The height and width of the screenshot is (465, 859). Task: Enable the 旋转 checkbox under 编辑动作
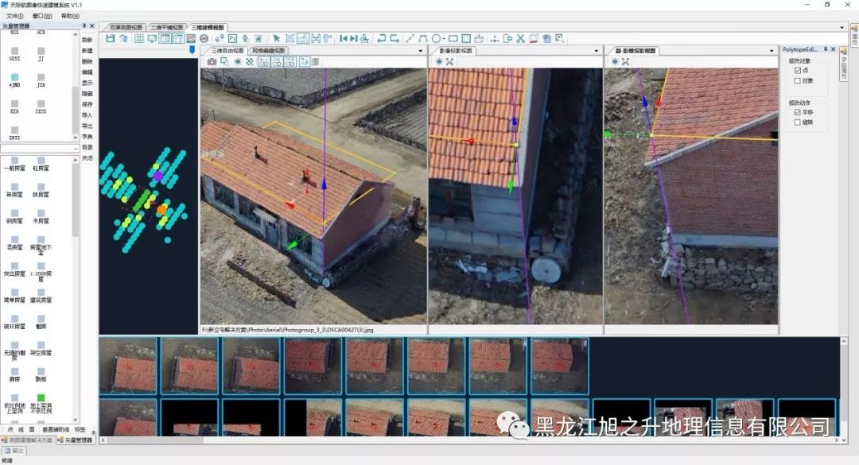pos(798,122)
